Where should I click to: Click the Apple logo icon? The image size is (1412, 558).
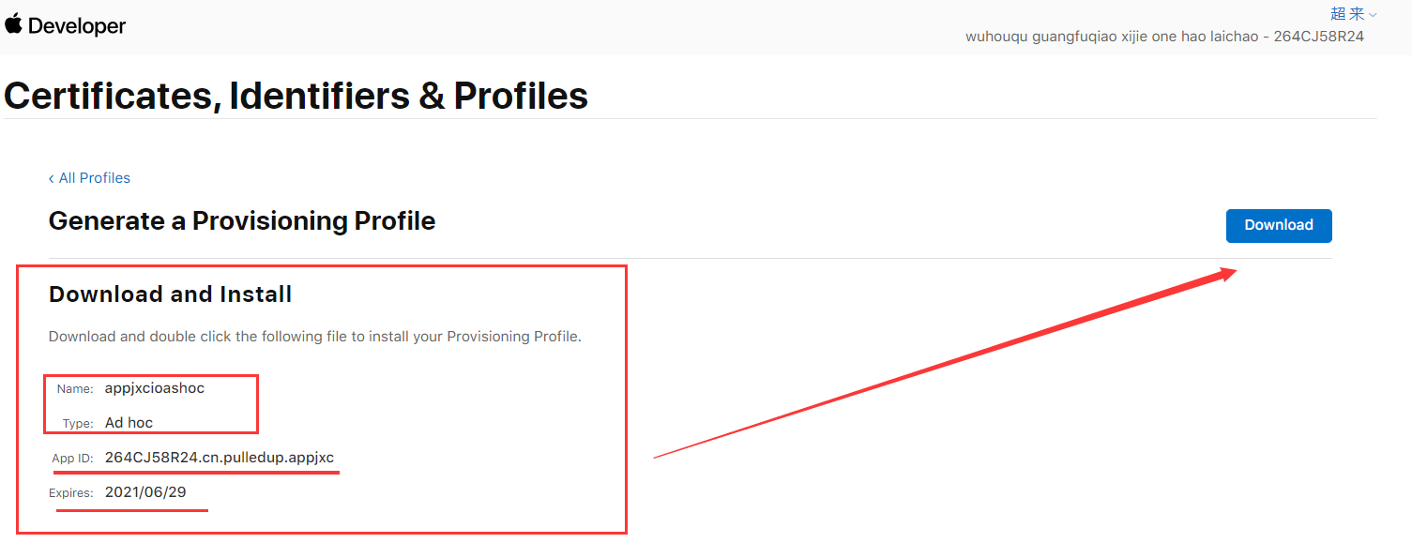click(13, 24)
